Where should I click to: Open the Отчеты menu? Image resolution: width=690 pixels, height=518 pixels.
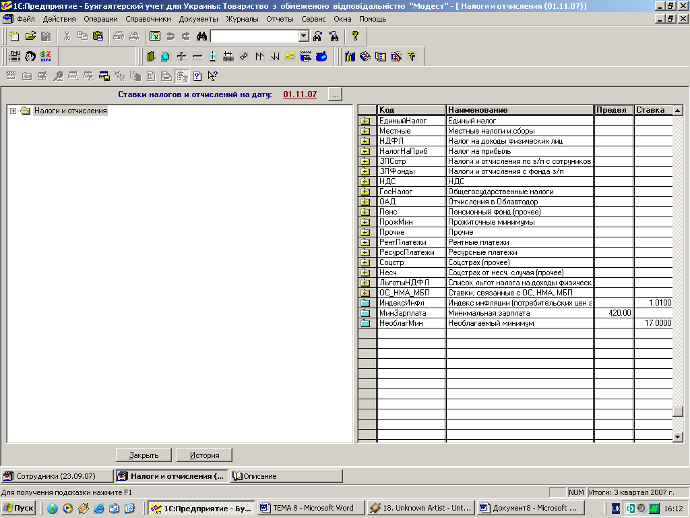point(280,19)
